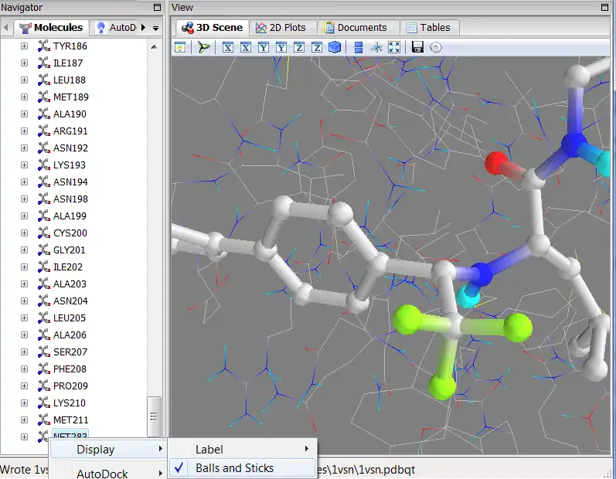
Task: Click the second Z axis view icon
Action: click(x=317, y=47)
